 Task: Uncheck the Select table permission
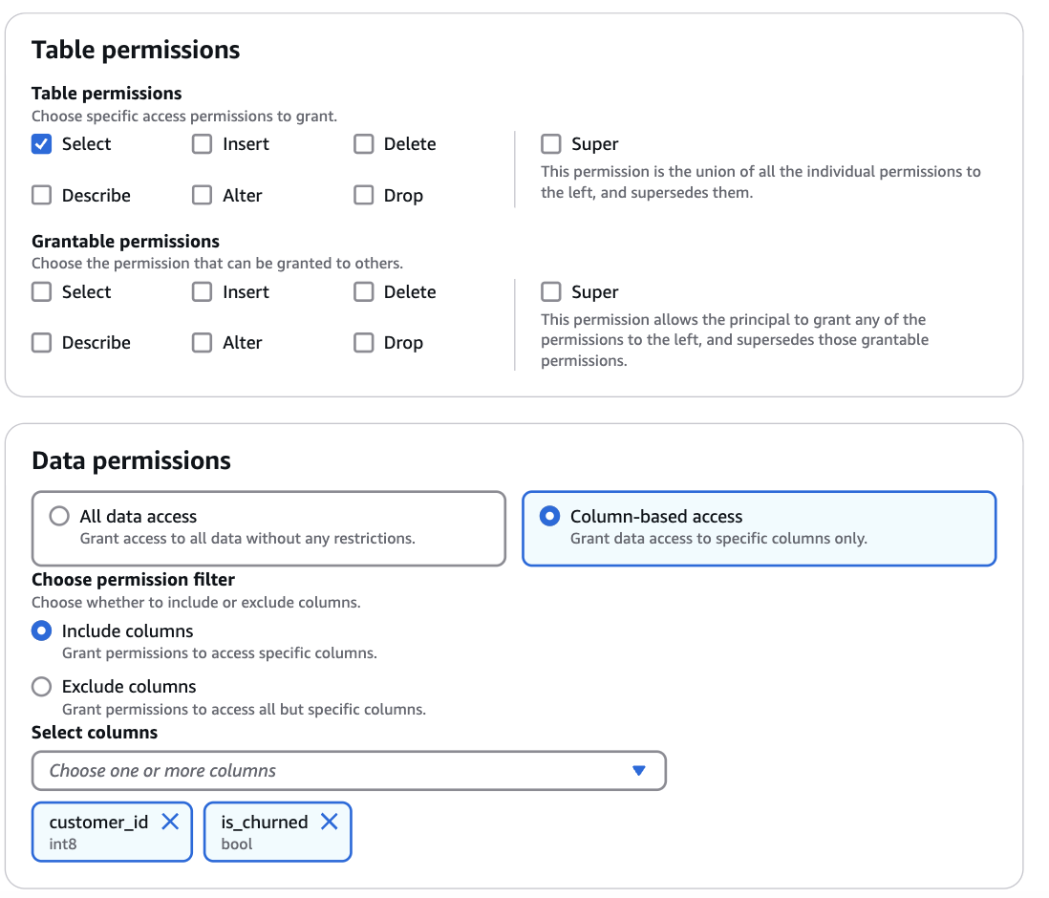tap(42, 144)
